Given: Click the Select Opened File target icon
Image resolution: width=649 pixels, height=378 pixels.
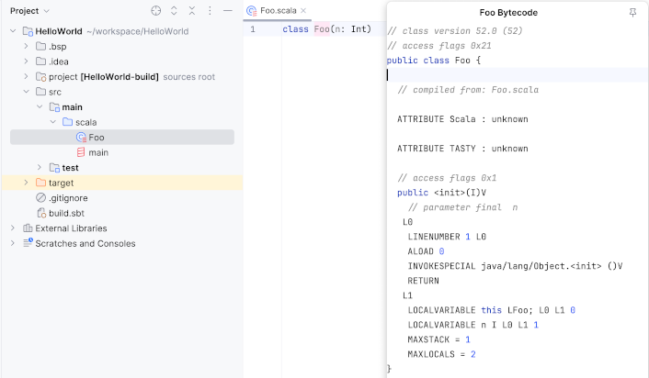Looking at the screenshot, I should 155,11.
